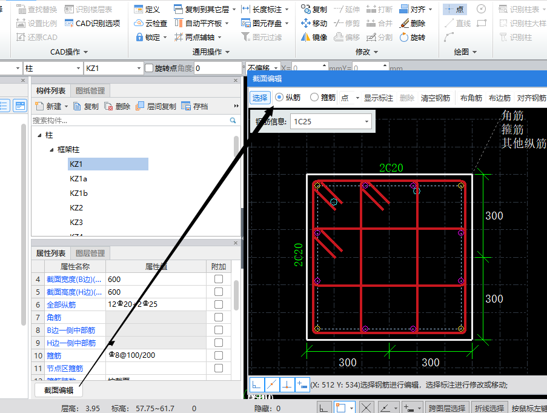Check 附加 box for 节点区箍筋 row

(219, 368)
